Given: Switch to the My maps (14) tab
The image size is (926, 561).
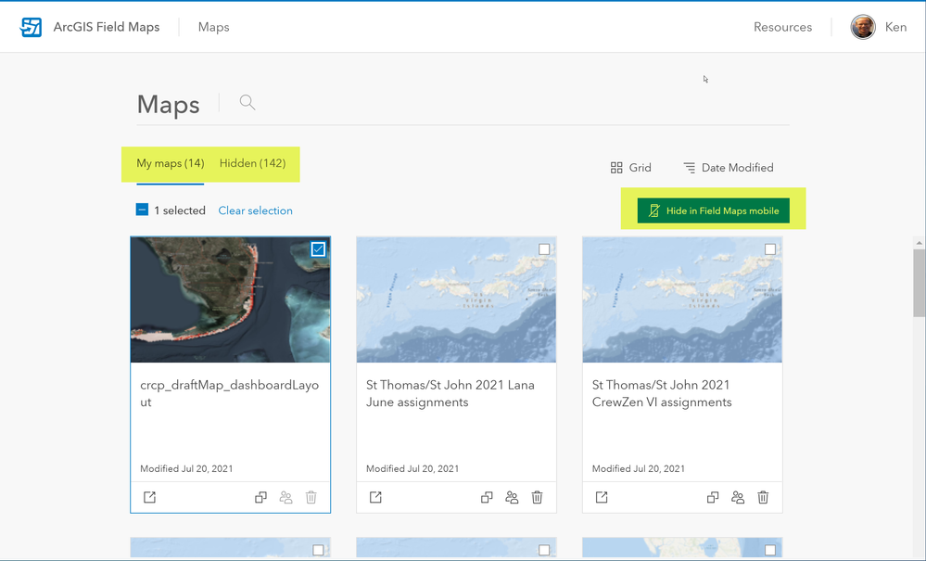Looking at the screenshot, I should [170, 163].
